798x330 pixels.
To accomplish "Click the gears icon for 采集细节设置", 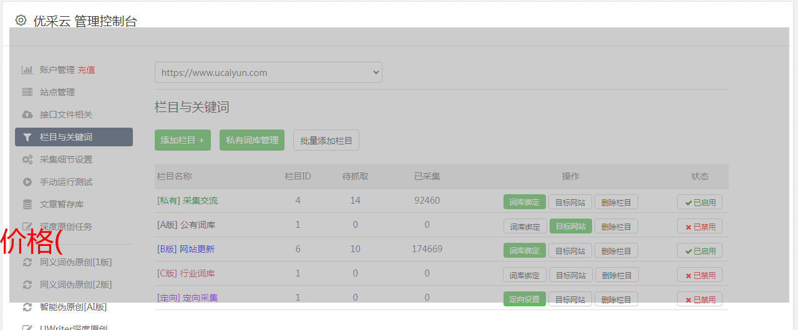I will coord(27,159).
